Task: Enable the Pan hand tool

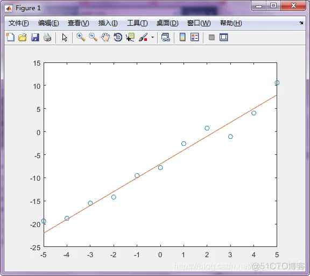Action: pos(105,37)
